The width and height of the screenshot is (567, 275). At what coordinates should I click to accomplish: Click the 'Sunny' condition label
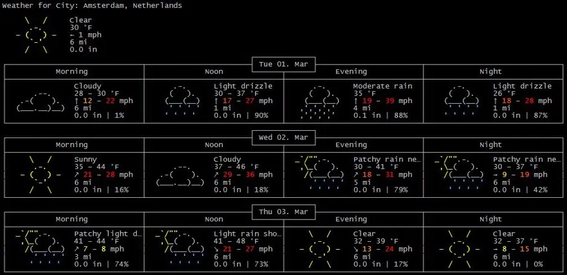(86, 160)
